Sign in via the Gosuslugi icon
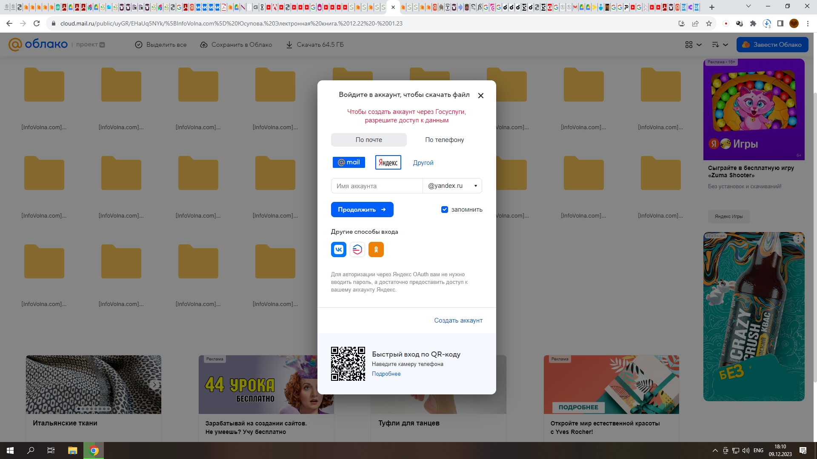This screenshot has width=817, height=459. click(x=357, y=249)
